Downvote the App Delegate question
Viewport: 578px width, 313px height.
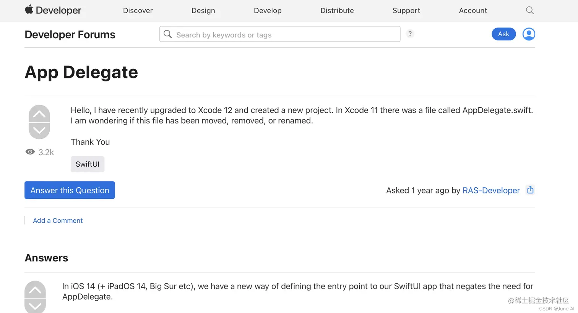[x=39, y=131]
